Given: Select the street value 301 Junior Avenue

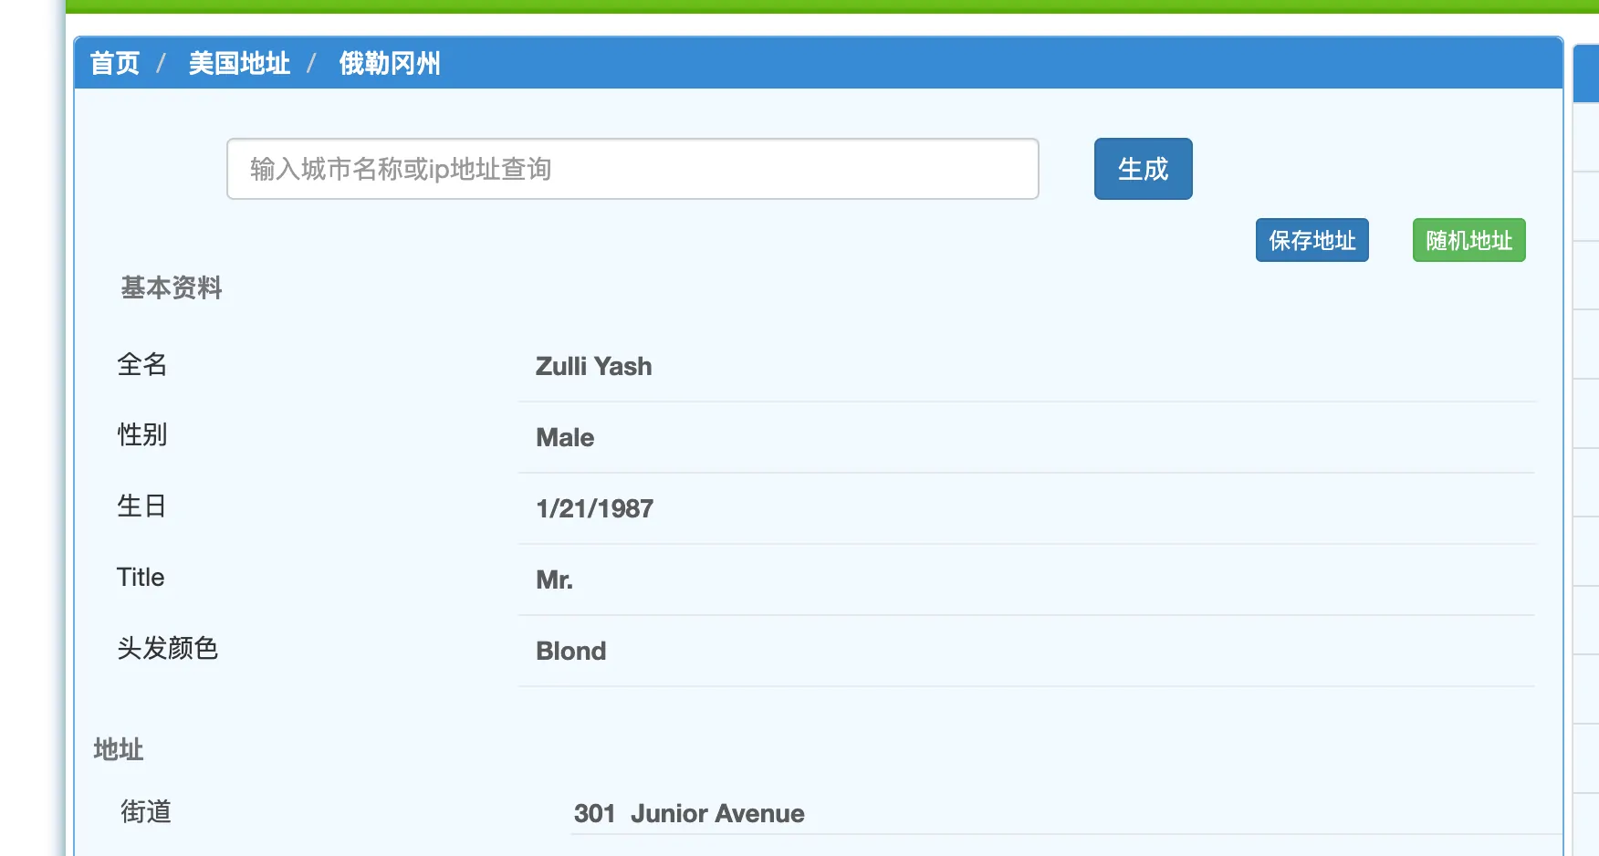Looking at the screenshot, I should [689, 814].
